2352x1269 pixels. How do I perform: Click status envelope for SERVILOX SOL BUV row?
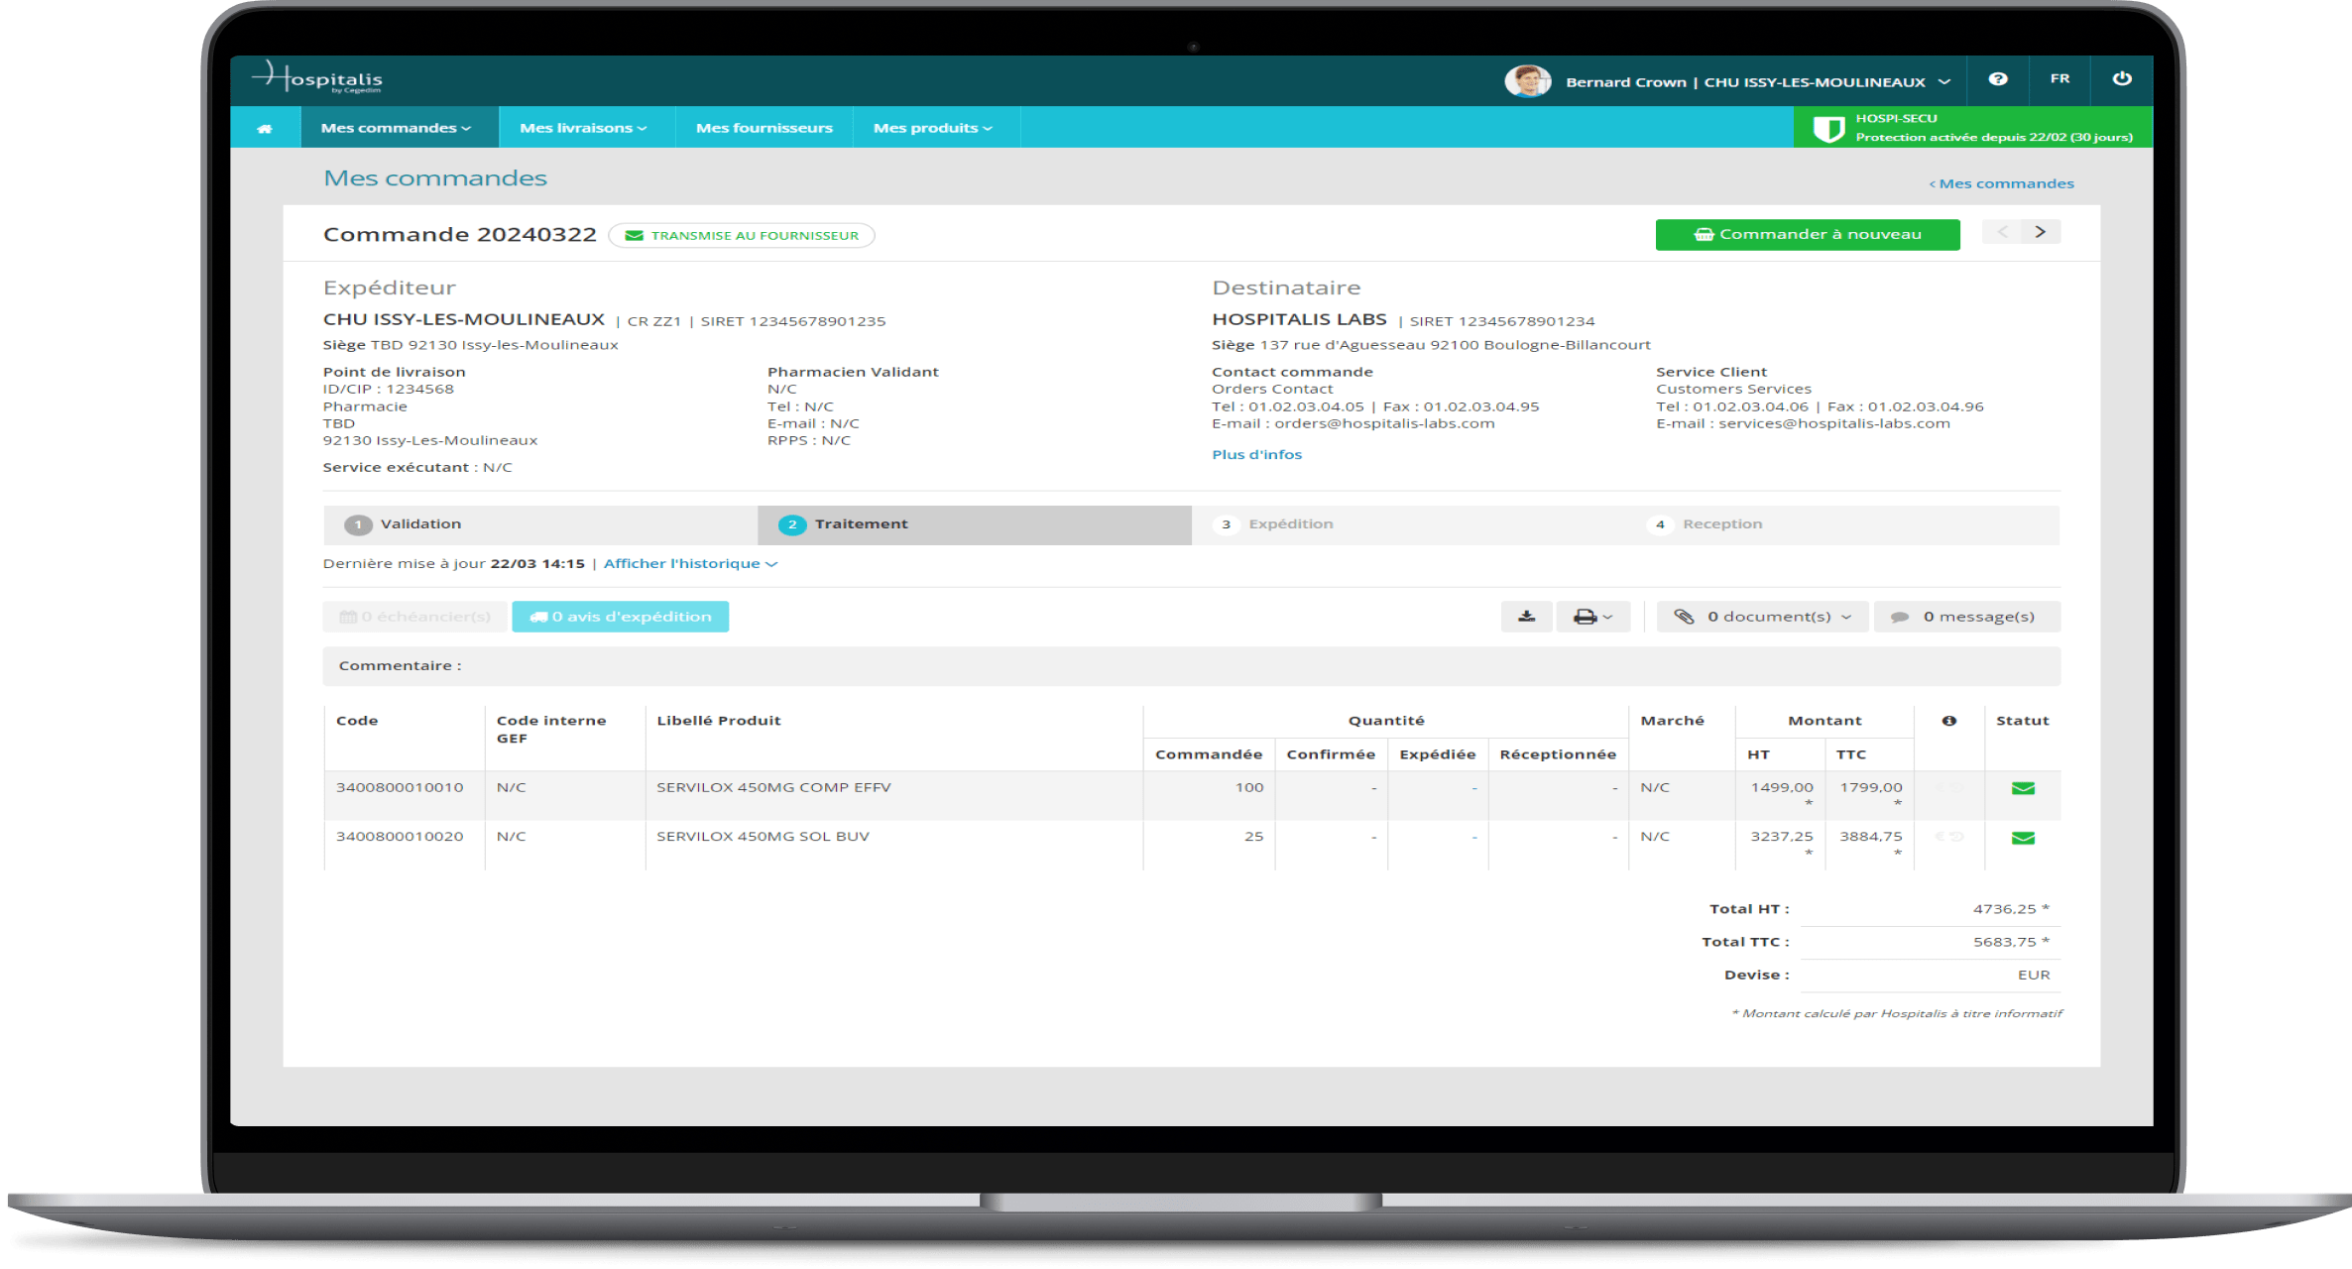[x=2023, y=838]
